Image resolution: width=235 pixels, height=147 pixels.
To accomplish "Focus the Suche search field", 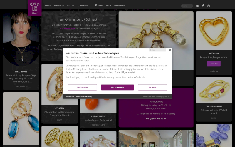I will tap(187, 6).
